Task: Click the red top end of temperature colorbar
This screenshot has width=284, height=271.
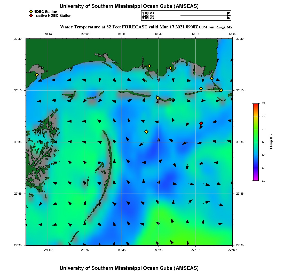Action: click(x=255, y=104)
